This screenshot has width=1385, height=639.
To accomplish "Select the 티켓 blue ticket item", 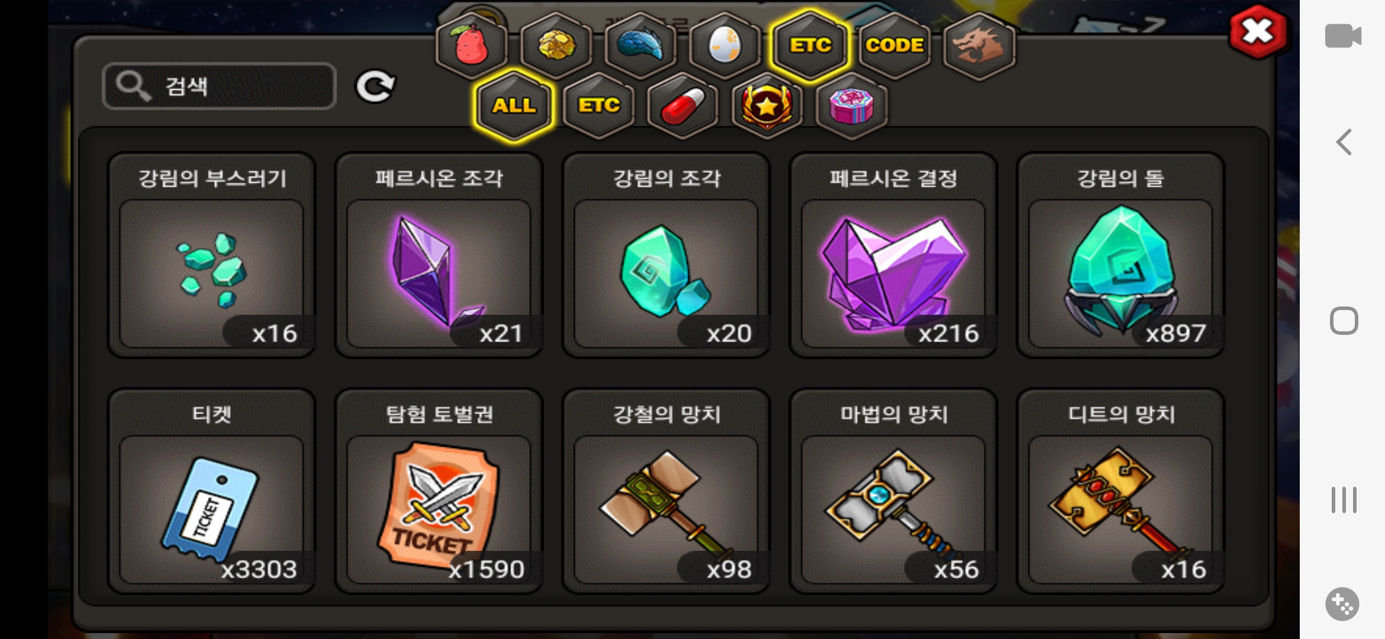I will tap(211, 491).
